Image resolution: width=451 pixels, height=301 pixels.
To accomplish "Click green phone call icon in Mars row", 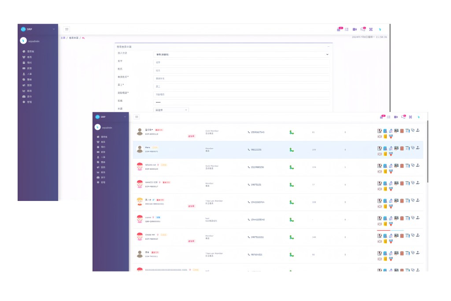I will click(x=291, y=150).
